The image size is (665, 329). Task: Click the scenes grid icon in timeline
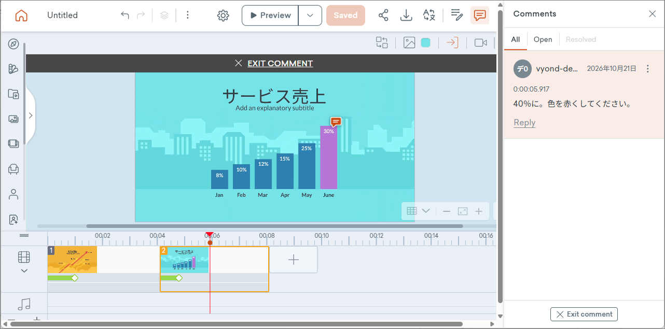click(x=24, y=257)
